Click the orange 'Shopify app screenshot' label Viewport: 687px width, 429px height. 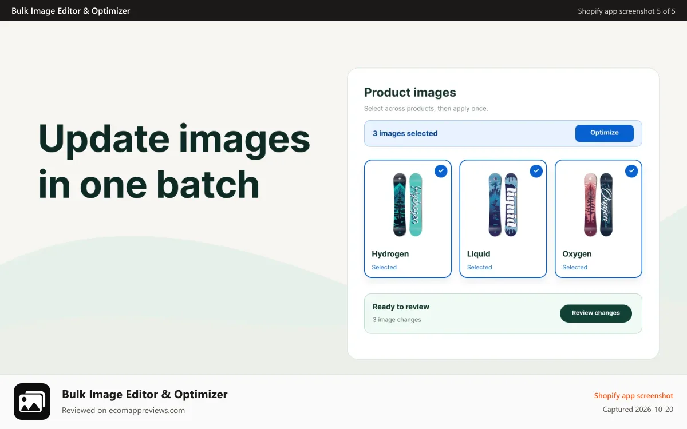[x=634, y=395]
